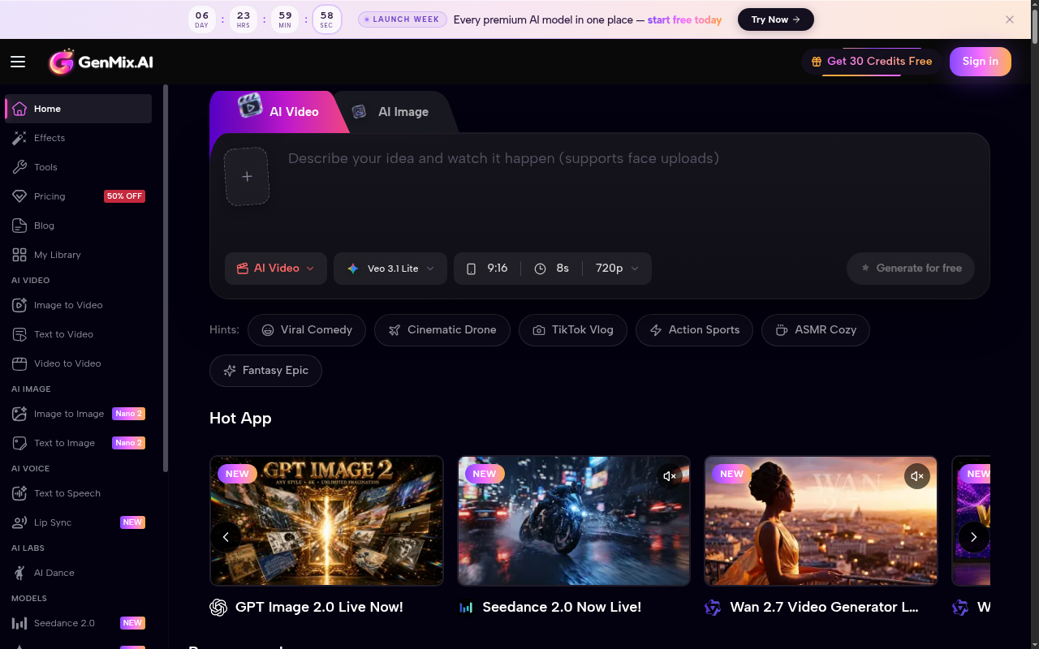Image resolution: width=1039 pixels, height=649 pixels.
Task: Open Image to Image tool
Action: click(78, 414)
